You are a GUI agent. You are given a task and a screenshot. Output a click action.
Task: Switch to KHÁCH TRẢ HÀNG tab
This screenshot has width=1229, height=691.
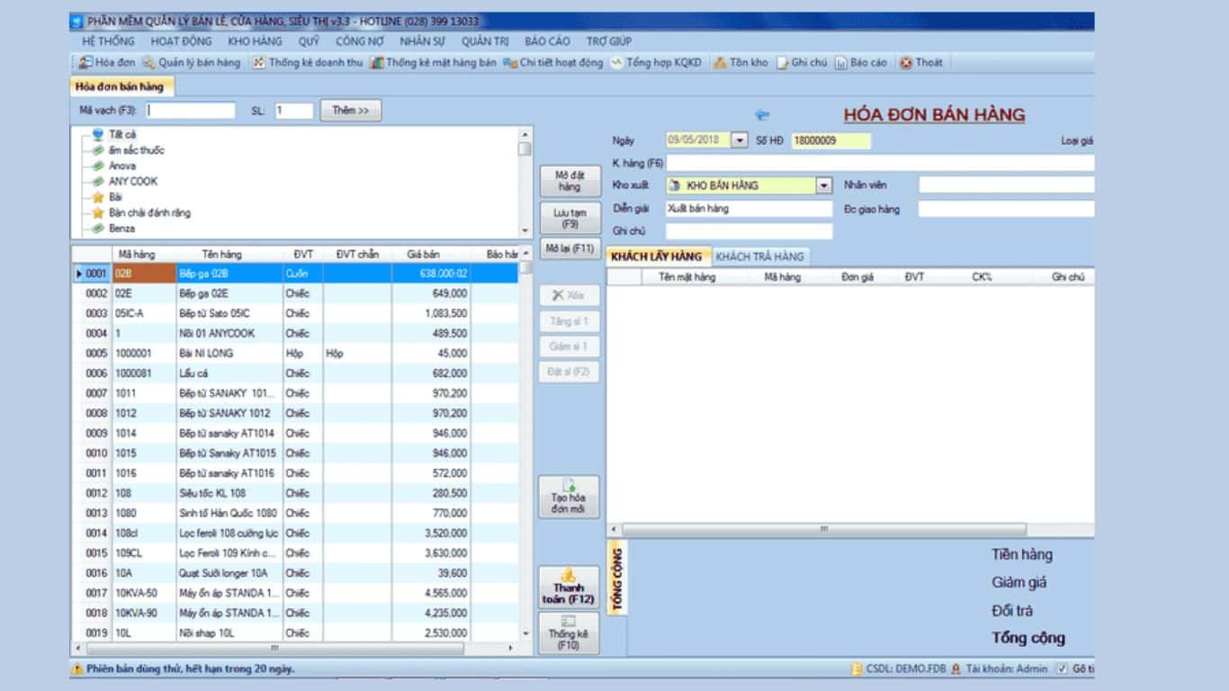(x=760, y=256)
